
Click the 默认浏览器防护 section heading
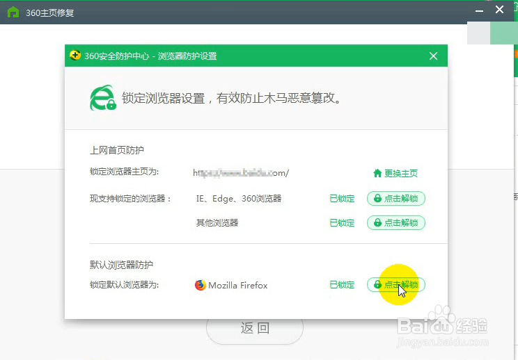pos(121,265)
